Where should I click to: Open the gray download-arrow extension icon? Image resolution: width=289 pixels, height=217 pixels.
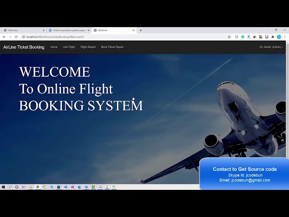point(267,37)
